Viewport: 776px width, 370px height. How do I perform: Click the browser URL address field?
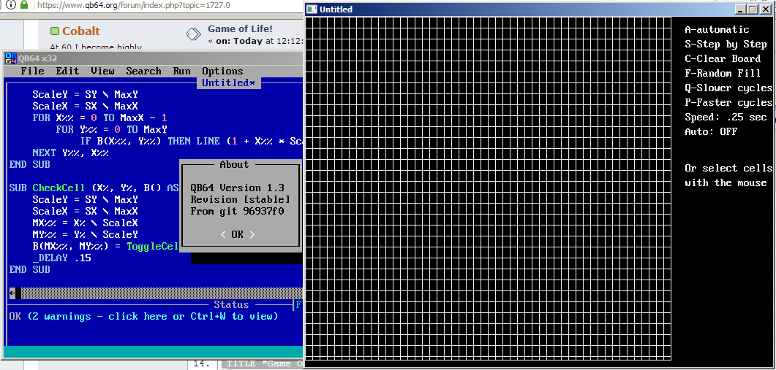tap(146, 5)
